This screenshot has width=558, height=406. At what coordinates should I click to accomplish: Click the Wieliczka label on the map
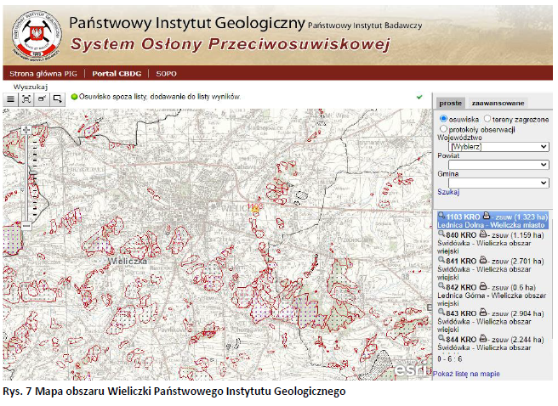click(x=127, y=261)
